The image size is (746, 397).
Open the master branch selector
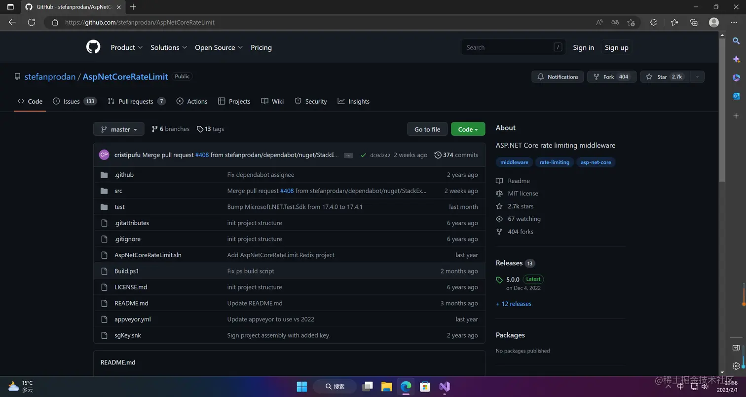tap(119, 129)
